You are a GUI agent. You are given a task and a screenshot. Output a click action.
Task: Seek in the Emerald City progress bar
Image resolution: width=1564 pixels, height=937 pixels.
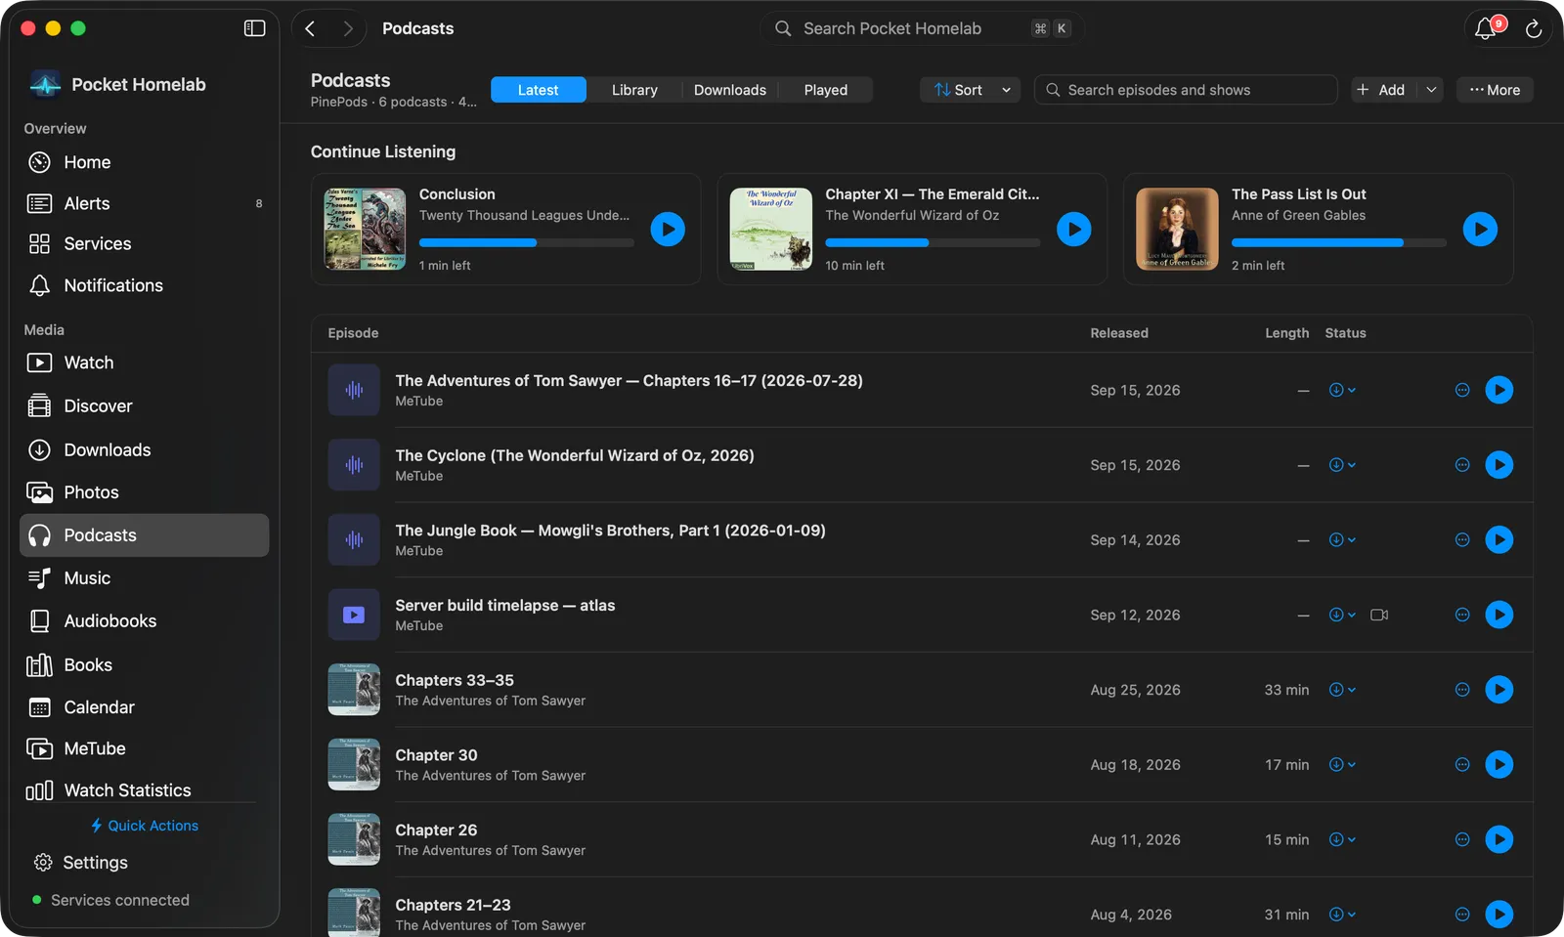pos(933,242)
